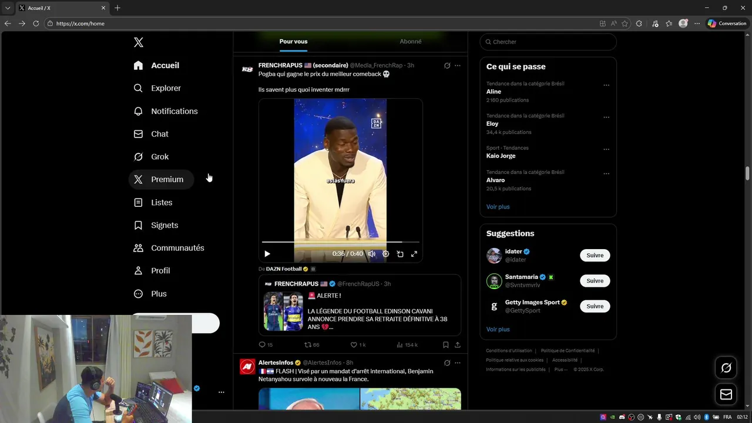Open the Plus menu in sidebar
This screenshot has height=423, width=752.
click(x=150, y=294)
